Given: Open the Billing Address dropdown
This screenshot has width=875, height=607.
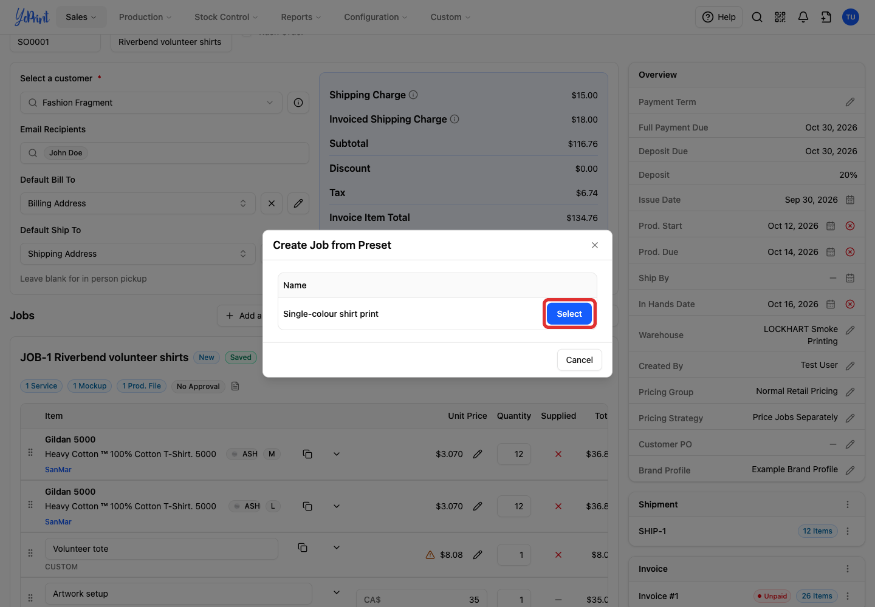Looking at the screenshot, I should click(138, 203).
